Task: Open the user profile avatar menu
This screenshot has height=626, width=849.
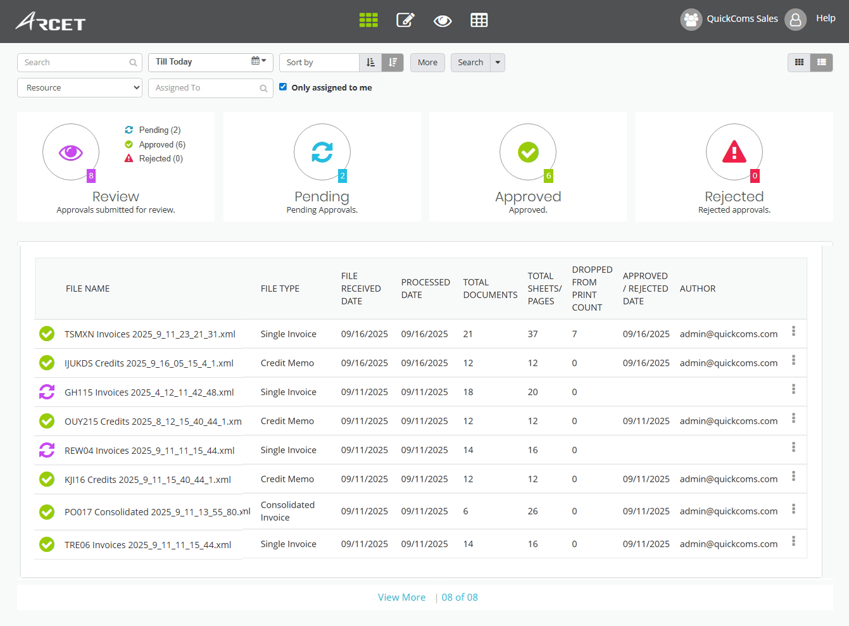Action: [795, 20]
